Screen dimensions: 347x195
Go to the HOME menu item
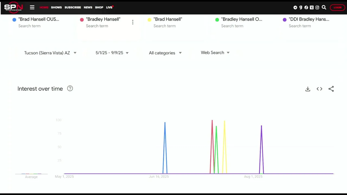pyautogui.click(x=44, y=7)
